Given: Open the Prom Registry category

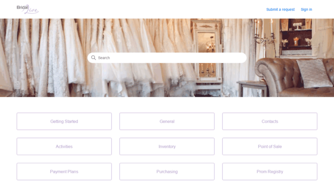Looking at the screenshot, I should pos(270,172).
